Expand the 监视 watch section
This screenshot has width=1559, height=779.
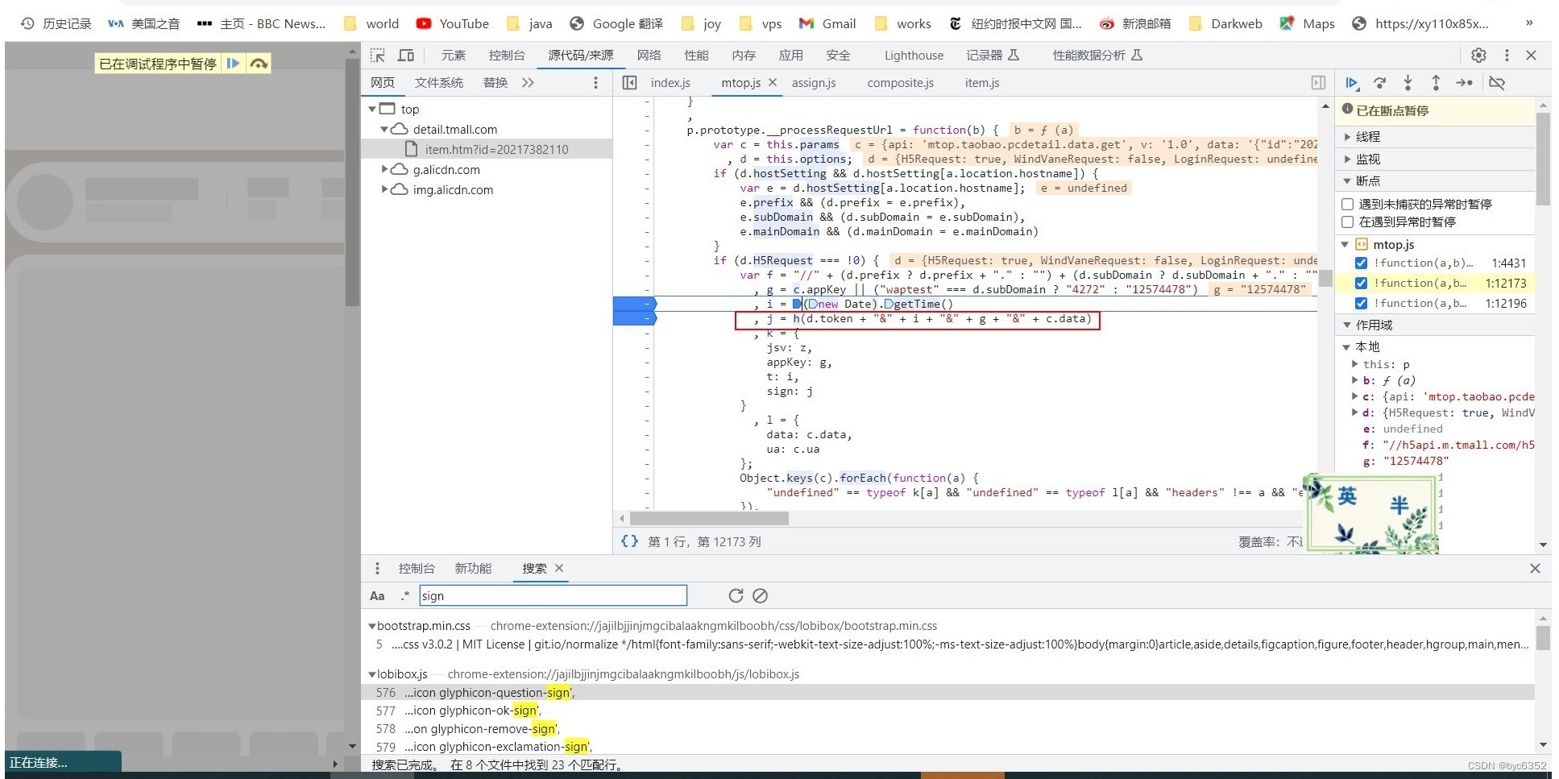1347,159
